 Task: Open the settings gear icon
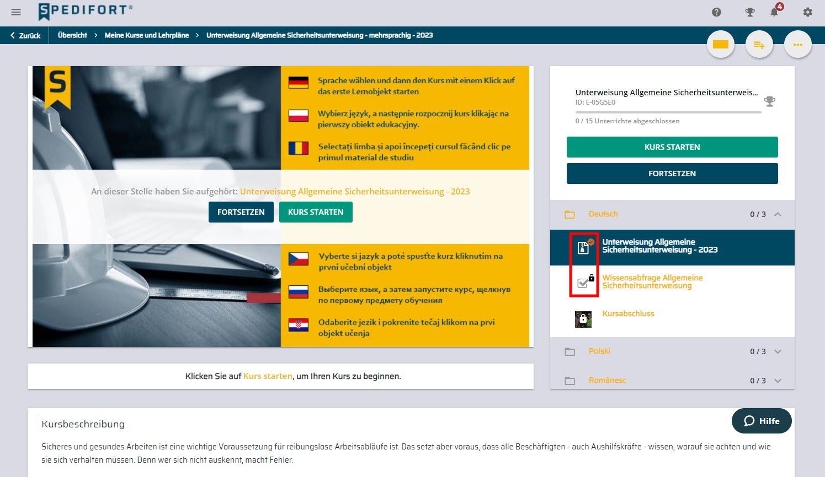pyautogui.click(x=807, y=12)
